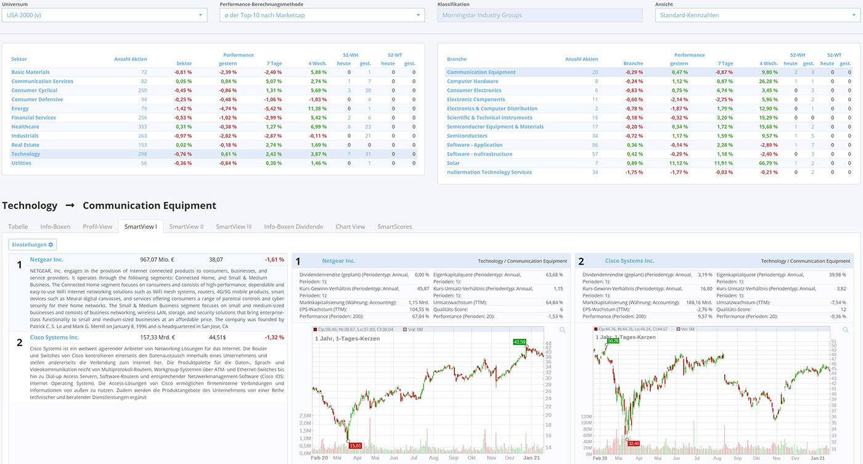Switch to the SmartView II tab

coord(186,226)
